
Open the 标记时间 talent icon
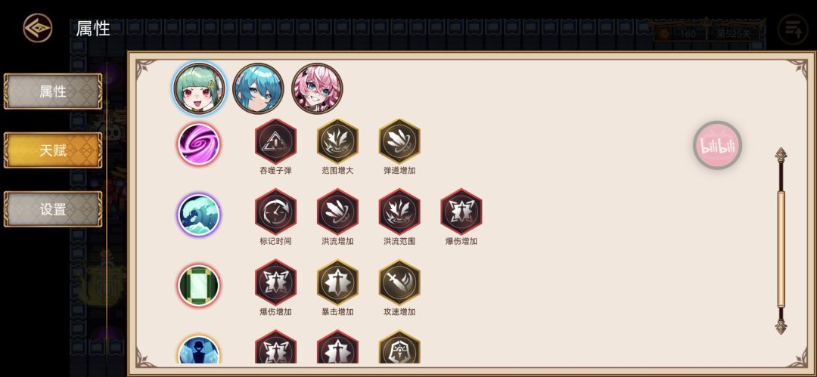(275, 212)
